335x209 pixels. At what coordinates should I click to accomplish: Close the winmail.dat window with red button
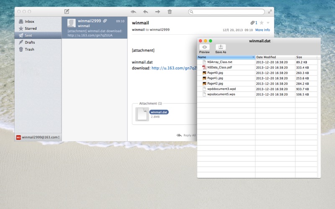201,41
